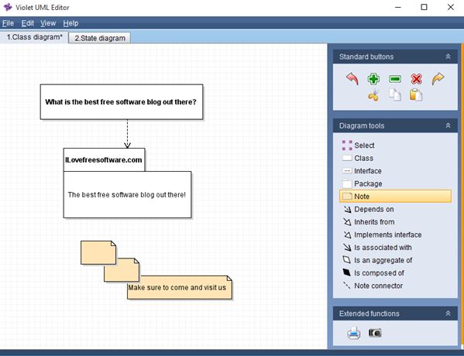This screenshot has width=464, height=356.
Task: Click the red Undo arrow icon
Action: pyautogui.click(x=352, y=79)
